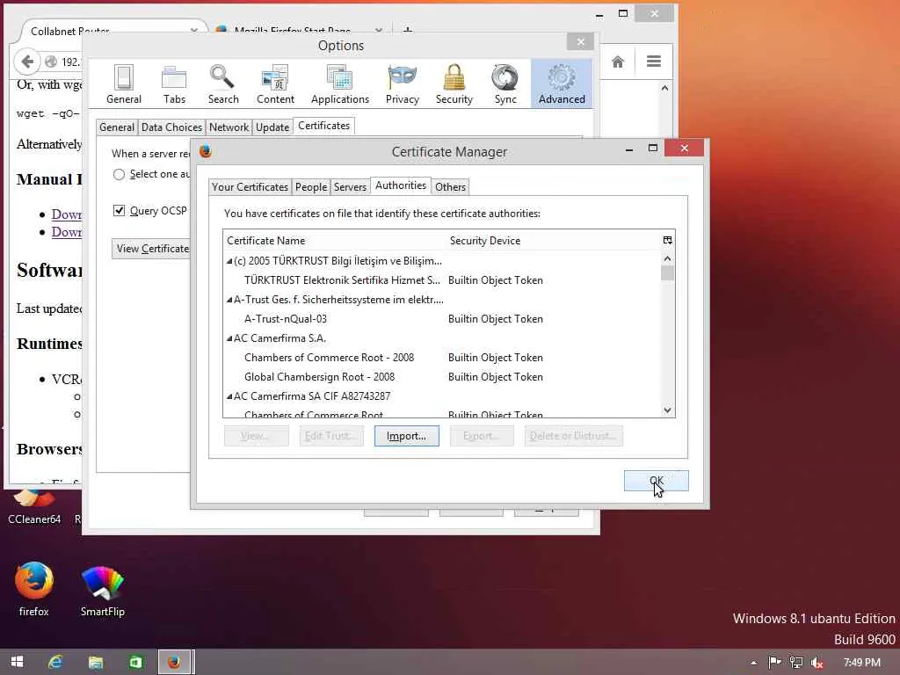
Task: Open the green store app on taskbar
Action: pos(135,662)
